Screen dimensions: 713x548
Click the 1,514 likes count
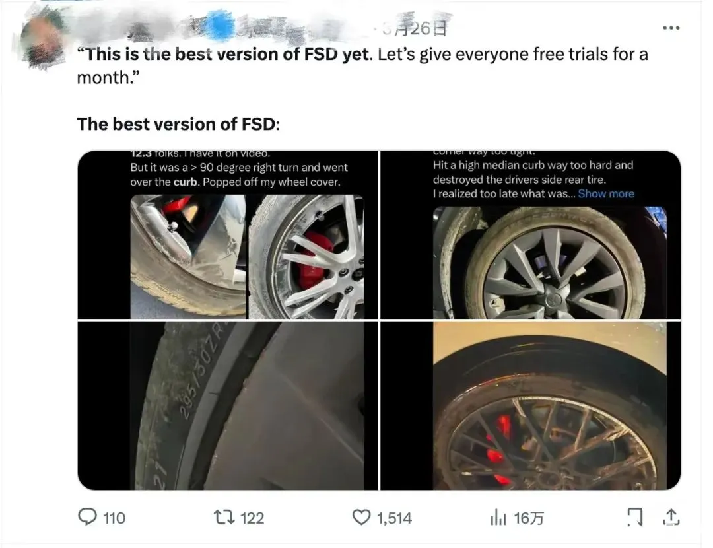tap(394, 518)
